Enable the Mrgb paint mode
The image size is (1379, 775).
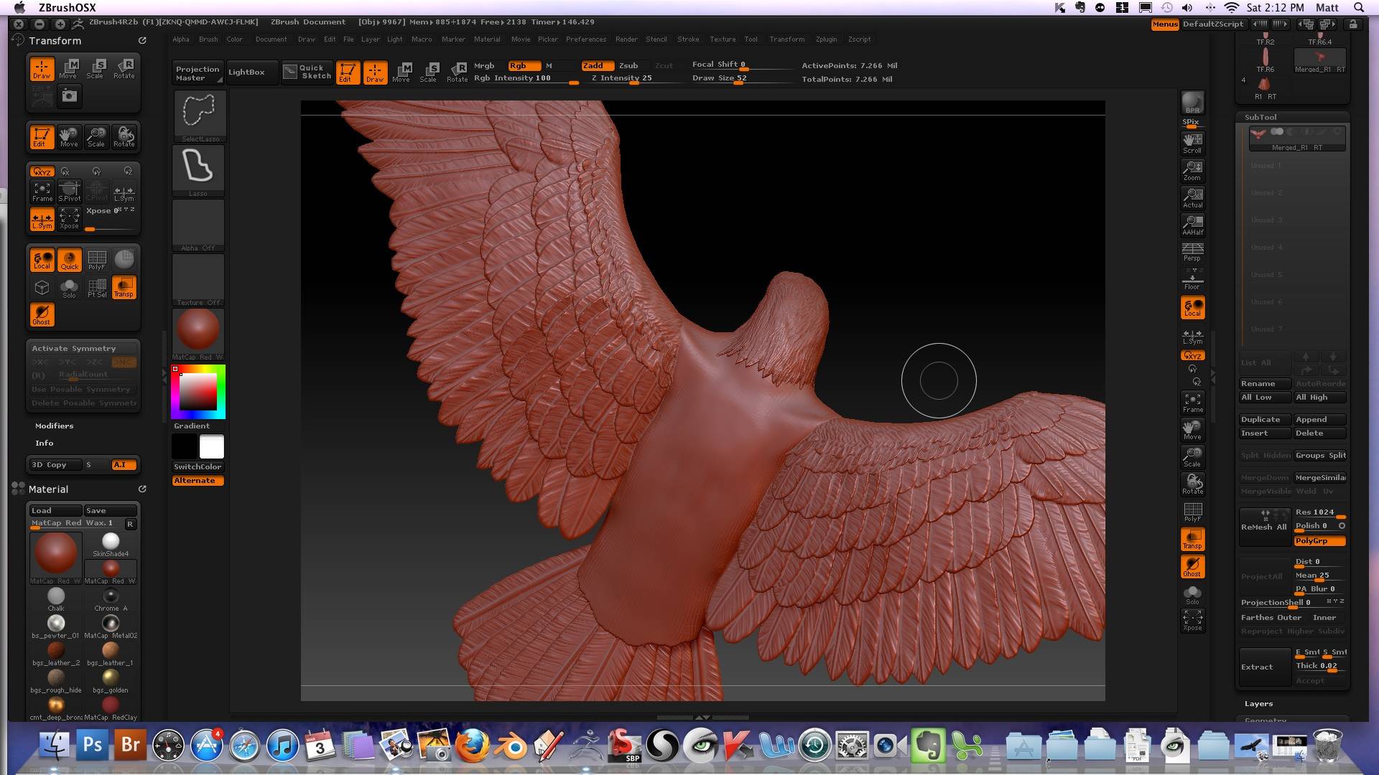[484, 65]
